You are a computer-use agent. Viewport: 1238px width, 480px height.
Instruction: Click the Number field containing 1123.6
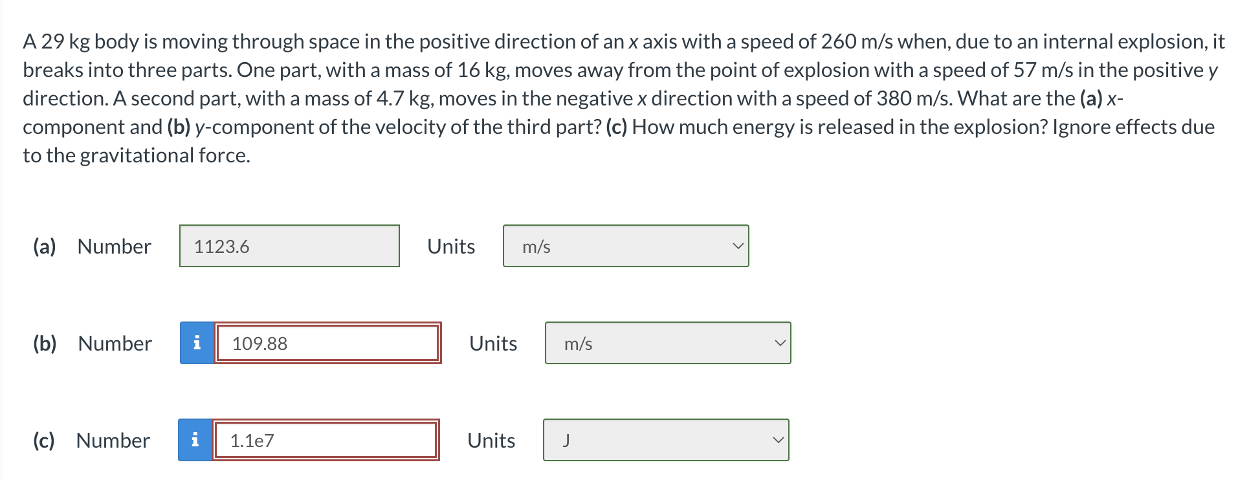(289, 246)
